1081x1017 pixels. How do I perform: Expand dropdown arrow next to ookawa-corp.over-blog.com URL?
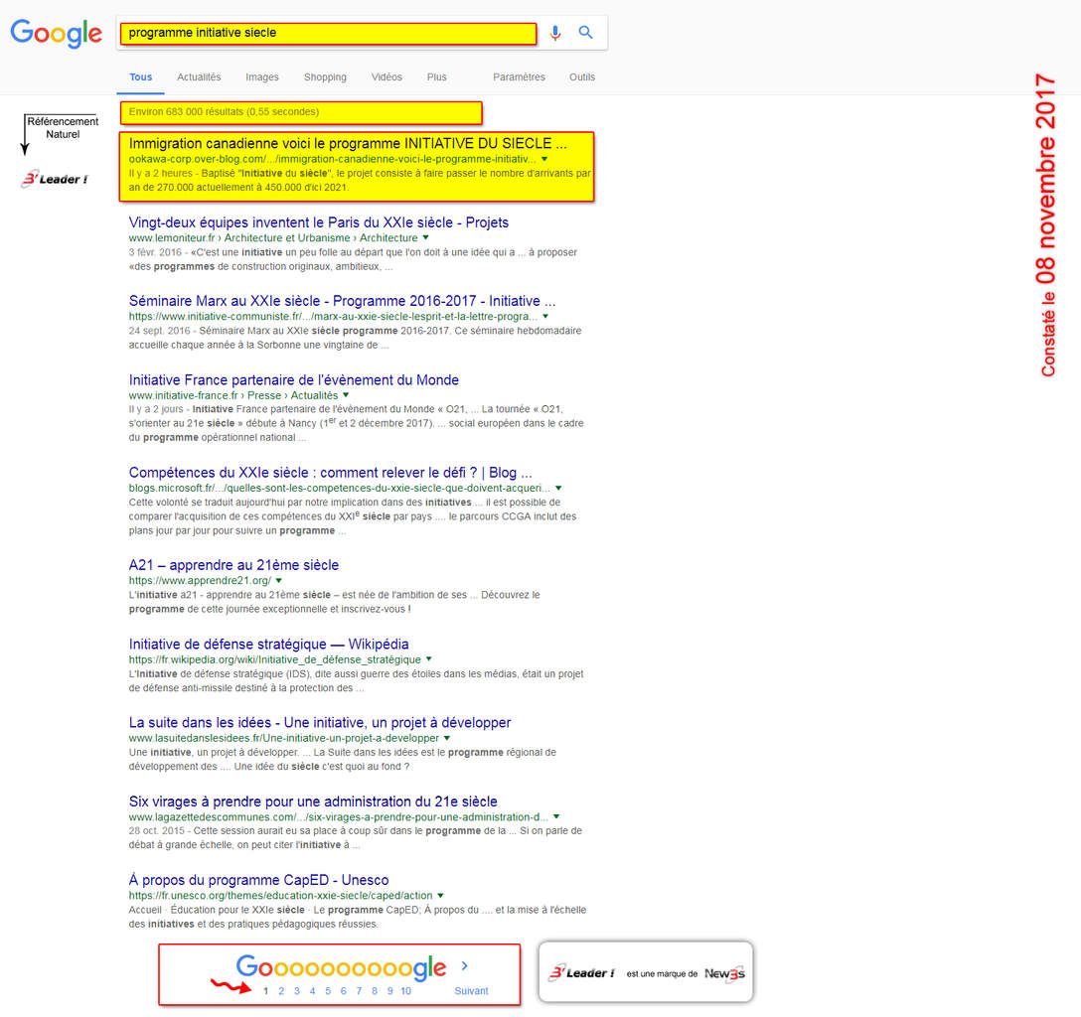click(544, 159)
